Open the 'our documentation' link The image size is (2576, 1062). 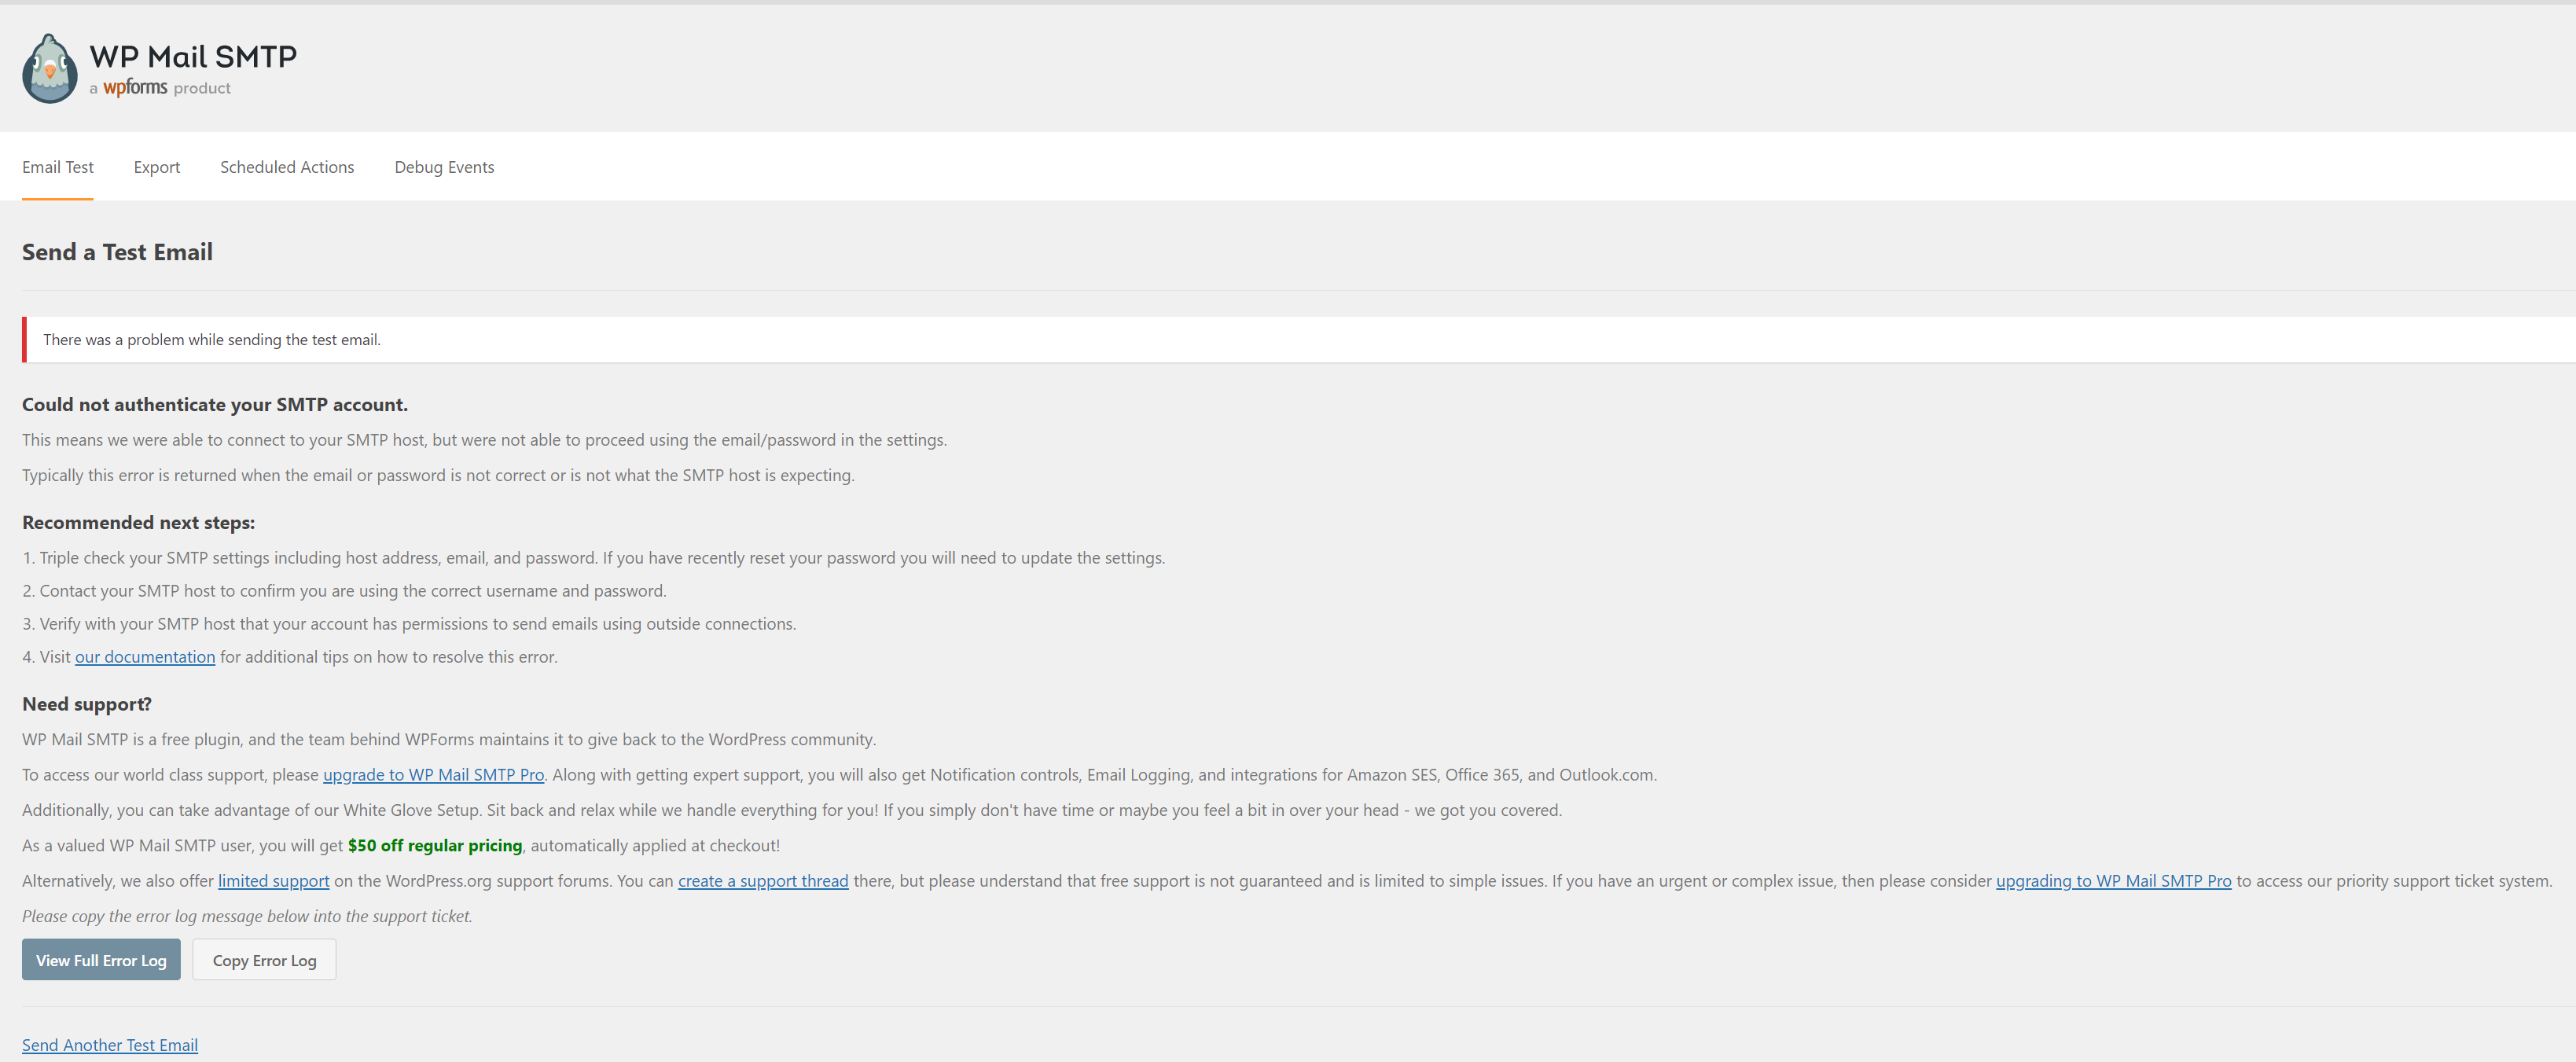(145, 657)
